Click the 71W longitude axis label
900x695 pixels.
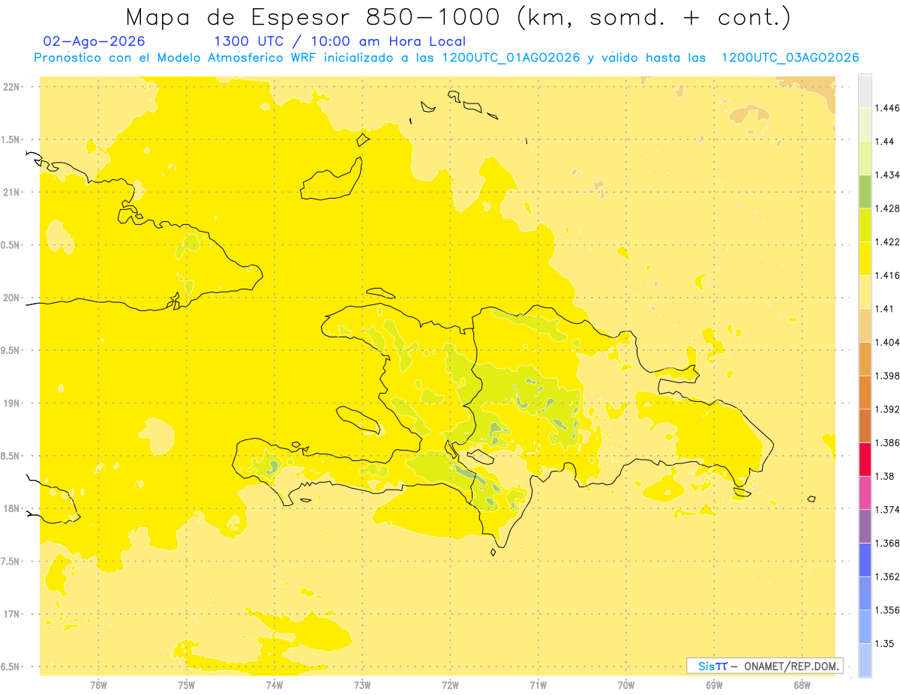(538, 685)
